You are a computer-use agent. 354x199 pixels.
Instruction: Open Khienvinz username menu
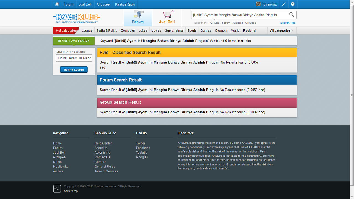(x=270, y=4)
